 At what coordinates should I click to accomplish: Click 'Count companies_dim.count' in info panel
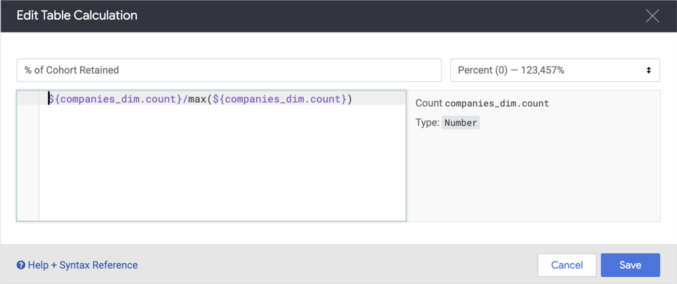(x=482, y=104)
